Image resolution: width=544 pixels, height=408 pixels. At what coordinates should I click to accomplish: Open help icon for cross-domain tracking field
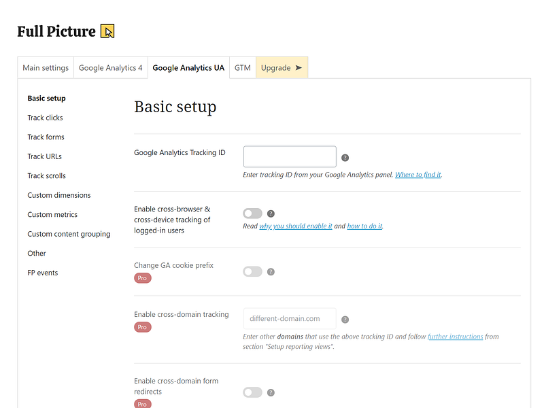coord(345,320)
